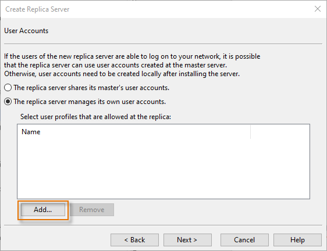
Task: Click the Add... button under the list
Action: pos(43,210)
